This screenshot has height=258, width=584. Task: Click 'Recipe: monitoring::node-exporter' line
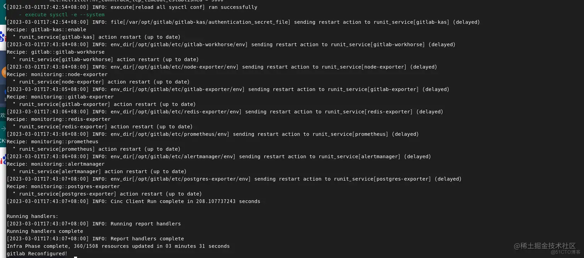(x=57, y=75)
